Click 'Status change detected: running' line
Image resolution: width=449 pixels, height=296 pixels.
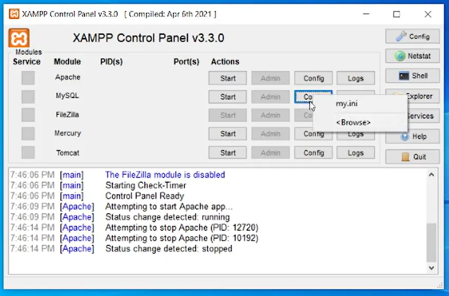(x=167, y=217)
